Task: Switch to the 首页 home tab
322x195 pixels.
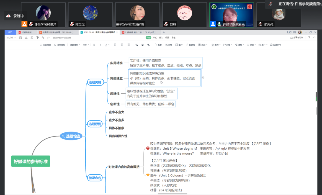Action: tap(10, 32)
